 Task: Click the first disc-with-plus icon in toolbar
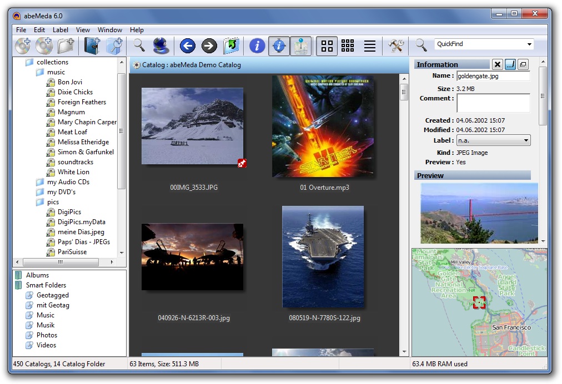click(x=23, y=46)
